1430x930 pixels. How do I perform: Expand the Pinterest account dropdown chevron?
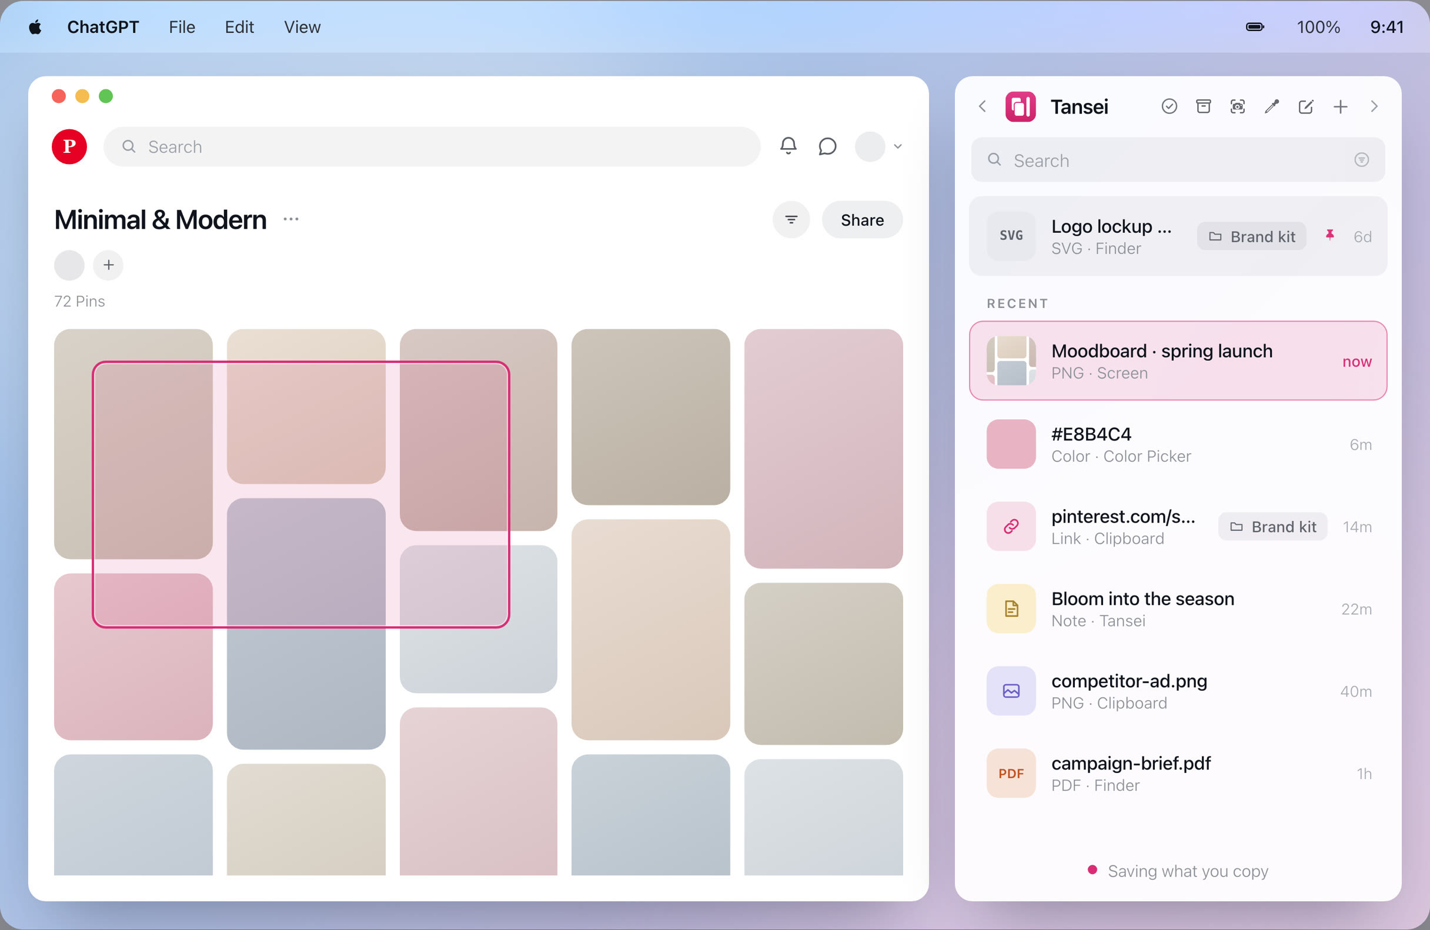click(898, 146)
